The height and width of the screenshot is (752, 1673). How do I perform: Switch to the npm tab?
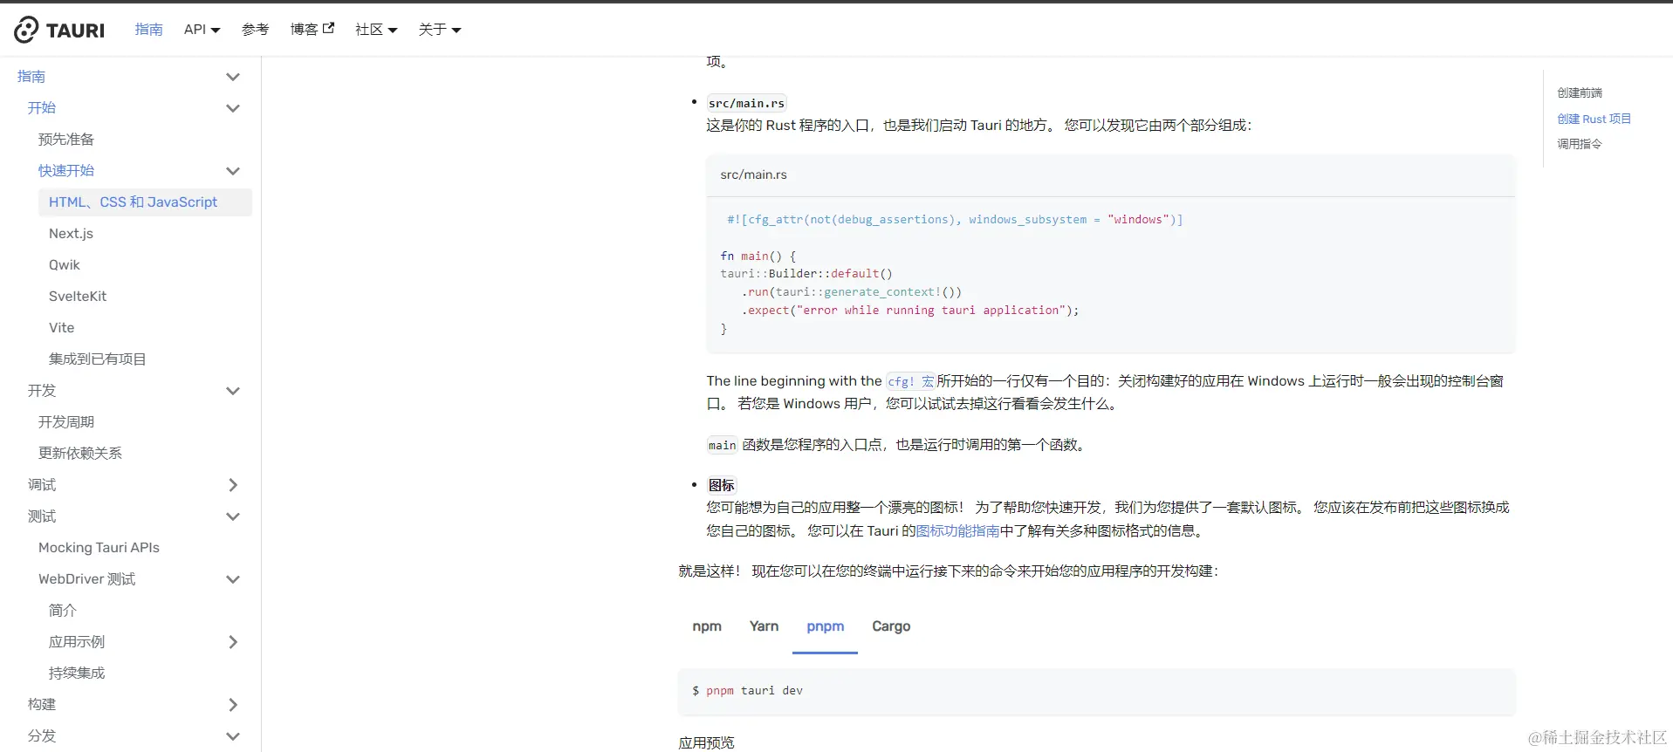pos(707,626)
